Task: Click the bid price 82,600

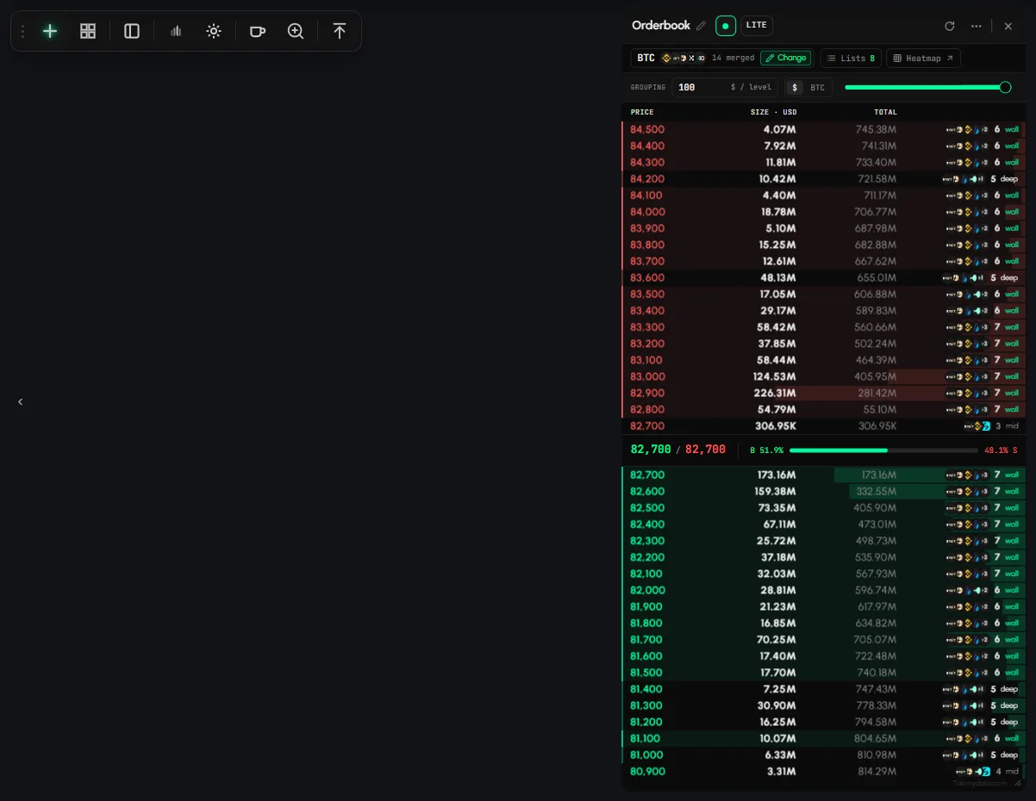Action: (x=647, y=492)
